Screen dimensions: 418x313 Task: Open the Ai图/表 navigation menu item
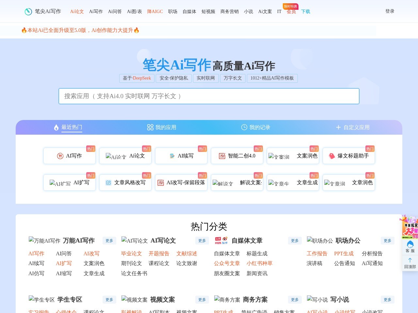tap(135, 11)
